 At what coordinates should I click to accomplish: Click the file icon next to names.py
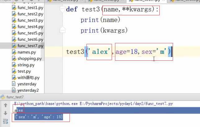[14, 52]
